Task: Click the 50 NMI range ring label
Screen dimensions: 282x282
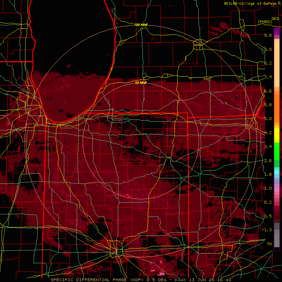Action: tap(141, 83)
